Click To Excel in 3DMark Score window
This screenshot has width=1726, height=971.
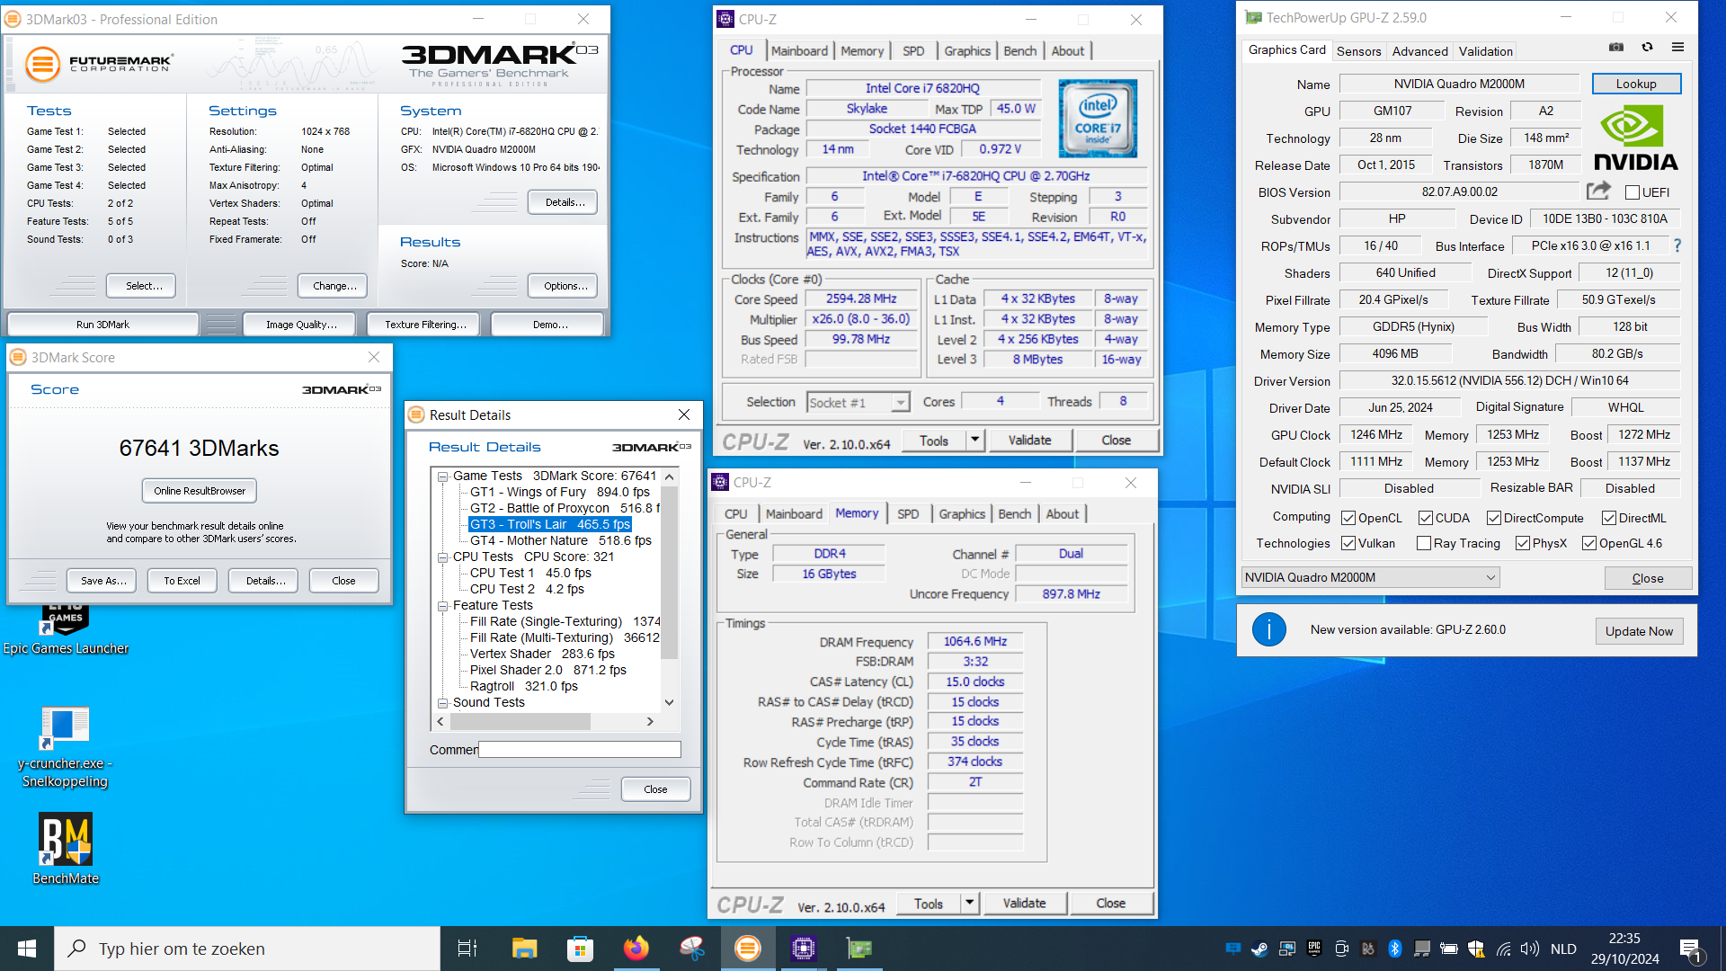point(182,581)
